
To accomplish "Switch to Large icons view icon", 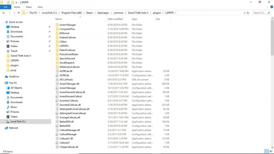I will 271,151.
